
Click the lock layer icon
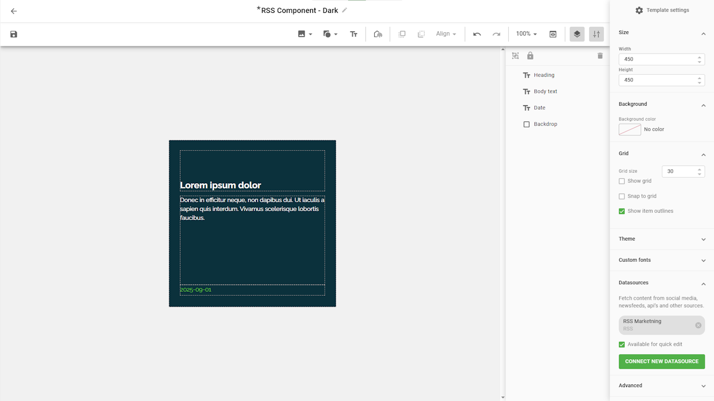[x=530, y=56]
